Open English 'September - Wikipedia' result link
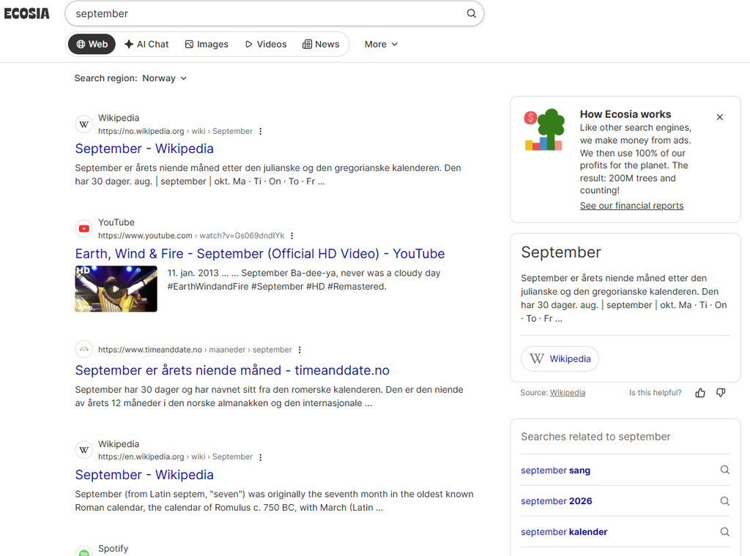750x556 pixels. coord(144,475)
